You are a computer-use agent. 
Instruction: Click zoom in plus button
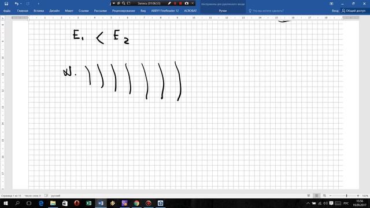358,196
